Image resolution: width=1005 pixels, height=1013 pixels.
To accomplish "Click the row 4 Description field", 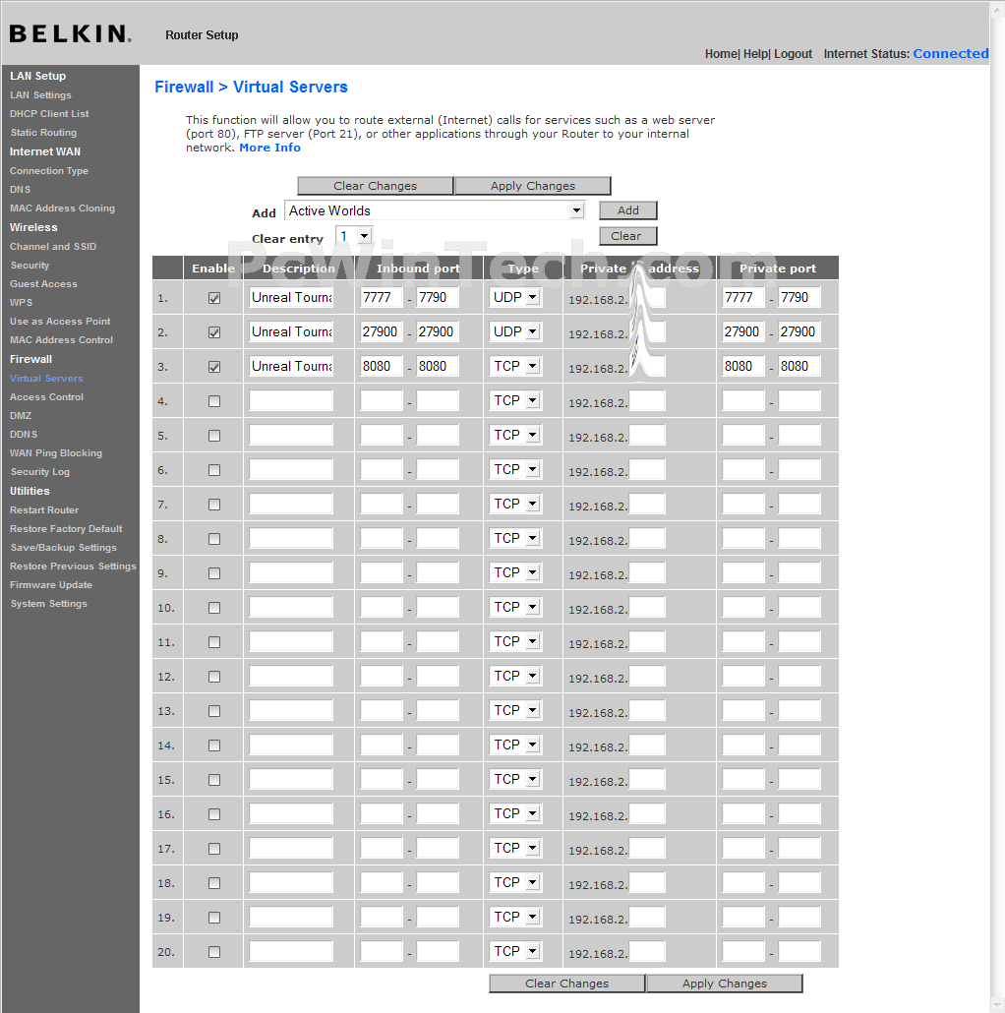I will pos(291,400).
